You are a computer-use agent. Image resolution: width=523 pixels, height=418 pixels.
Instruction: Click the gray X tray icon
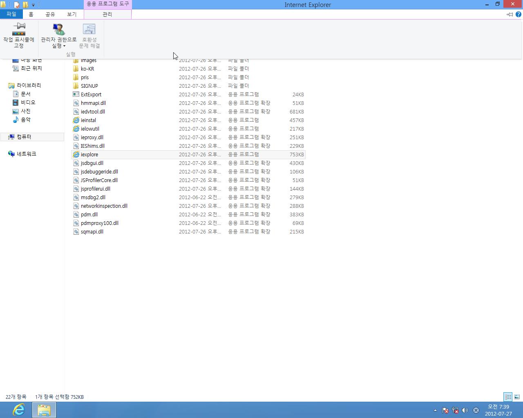coord(476,410)
